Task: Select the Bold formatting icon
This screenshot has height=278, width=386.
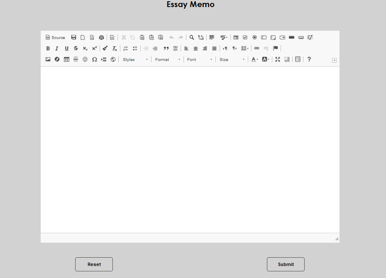Action: [x=48, y=48]
